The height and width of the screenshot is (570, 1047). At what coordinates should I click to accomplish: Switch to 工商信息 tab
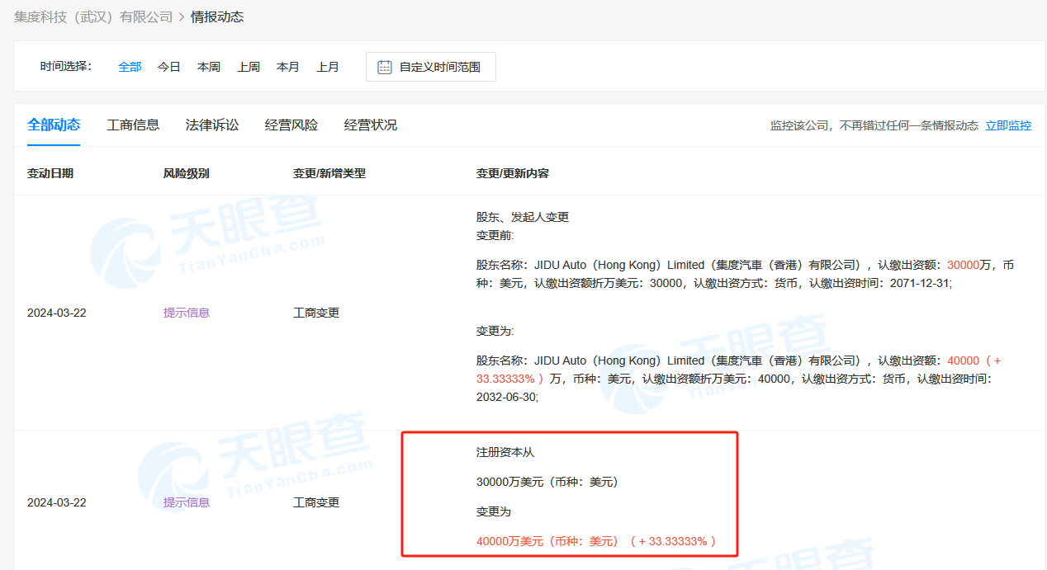(133, 125)
